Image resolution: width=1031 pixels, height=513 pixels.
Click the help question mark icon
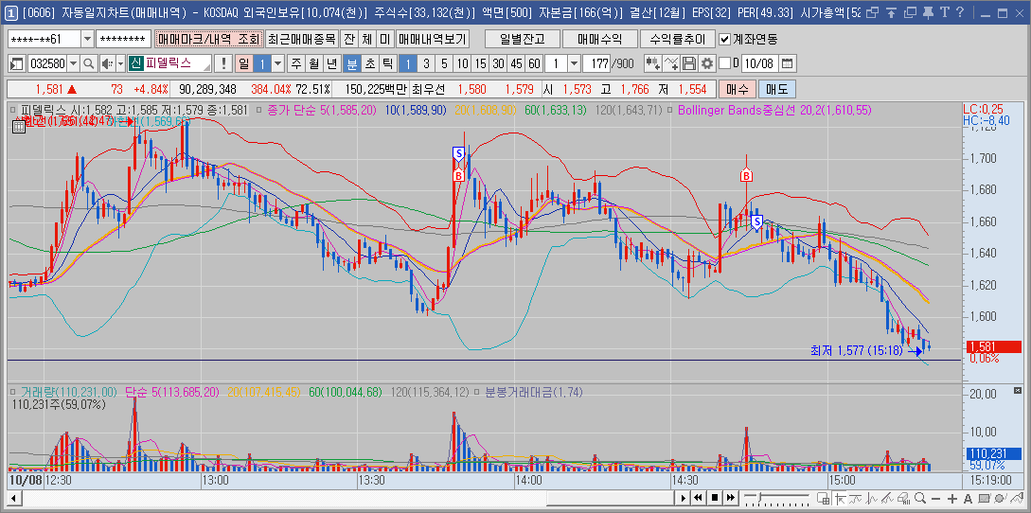point(960,13)
